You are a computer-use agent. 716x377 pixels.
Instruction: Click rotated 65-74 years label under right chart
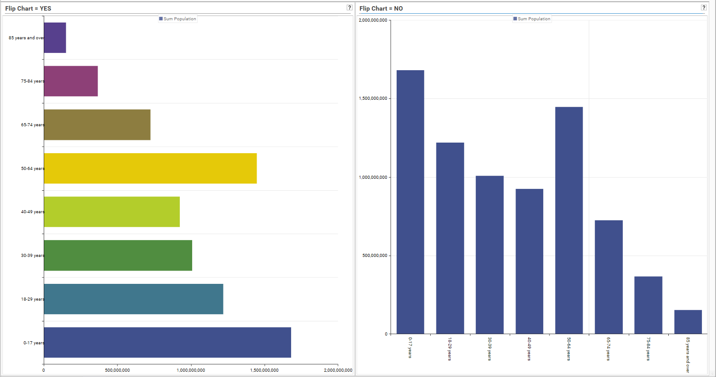pyautogui.click(x=609, y=349)
